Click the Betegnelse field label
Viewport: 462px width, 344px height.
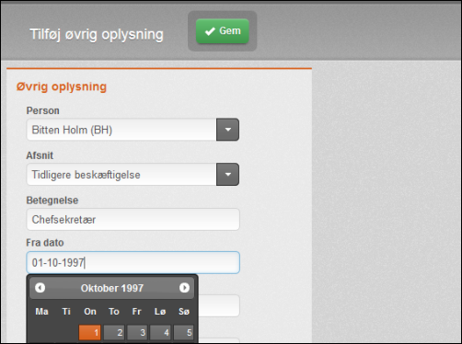click(x=52, y=201)
